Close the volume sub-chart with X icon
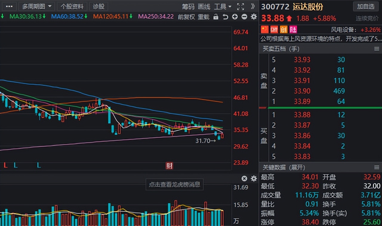The image size is (382, 226). (244, 179)
